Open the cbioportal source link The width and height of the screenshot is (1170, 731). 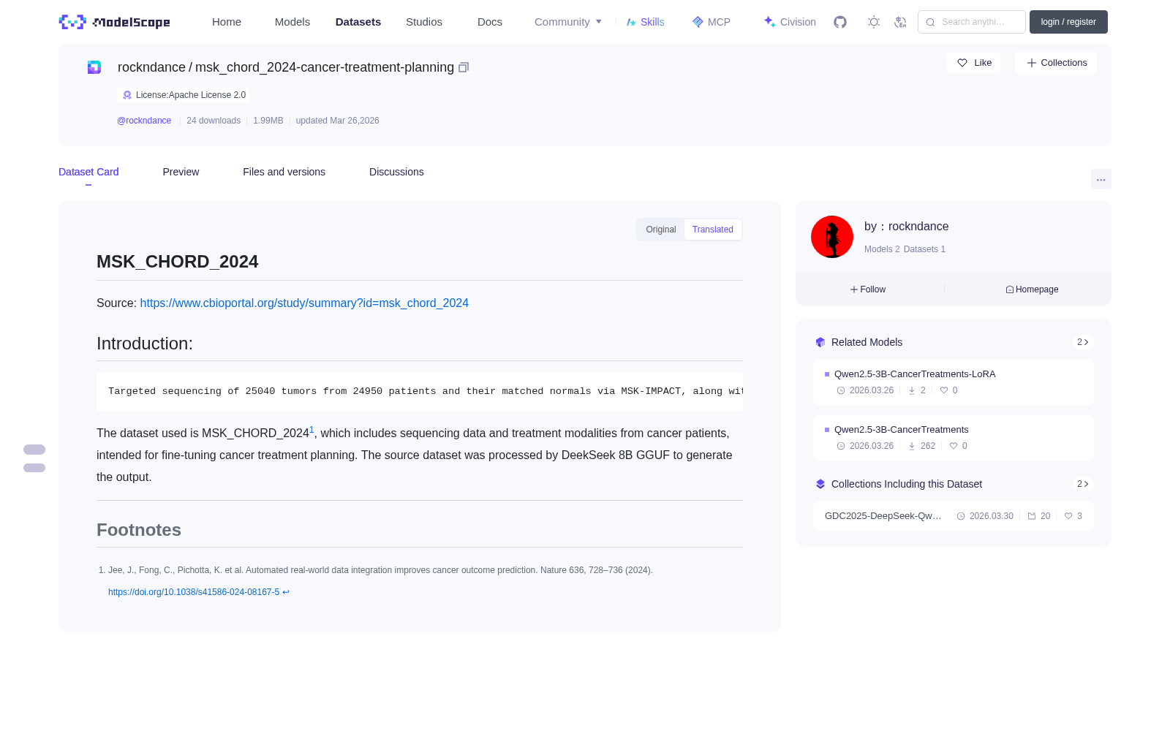pyautogui.click(x=304, y=303)
